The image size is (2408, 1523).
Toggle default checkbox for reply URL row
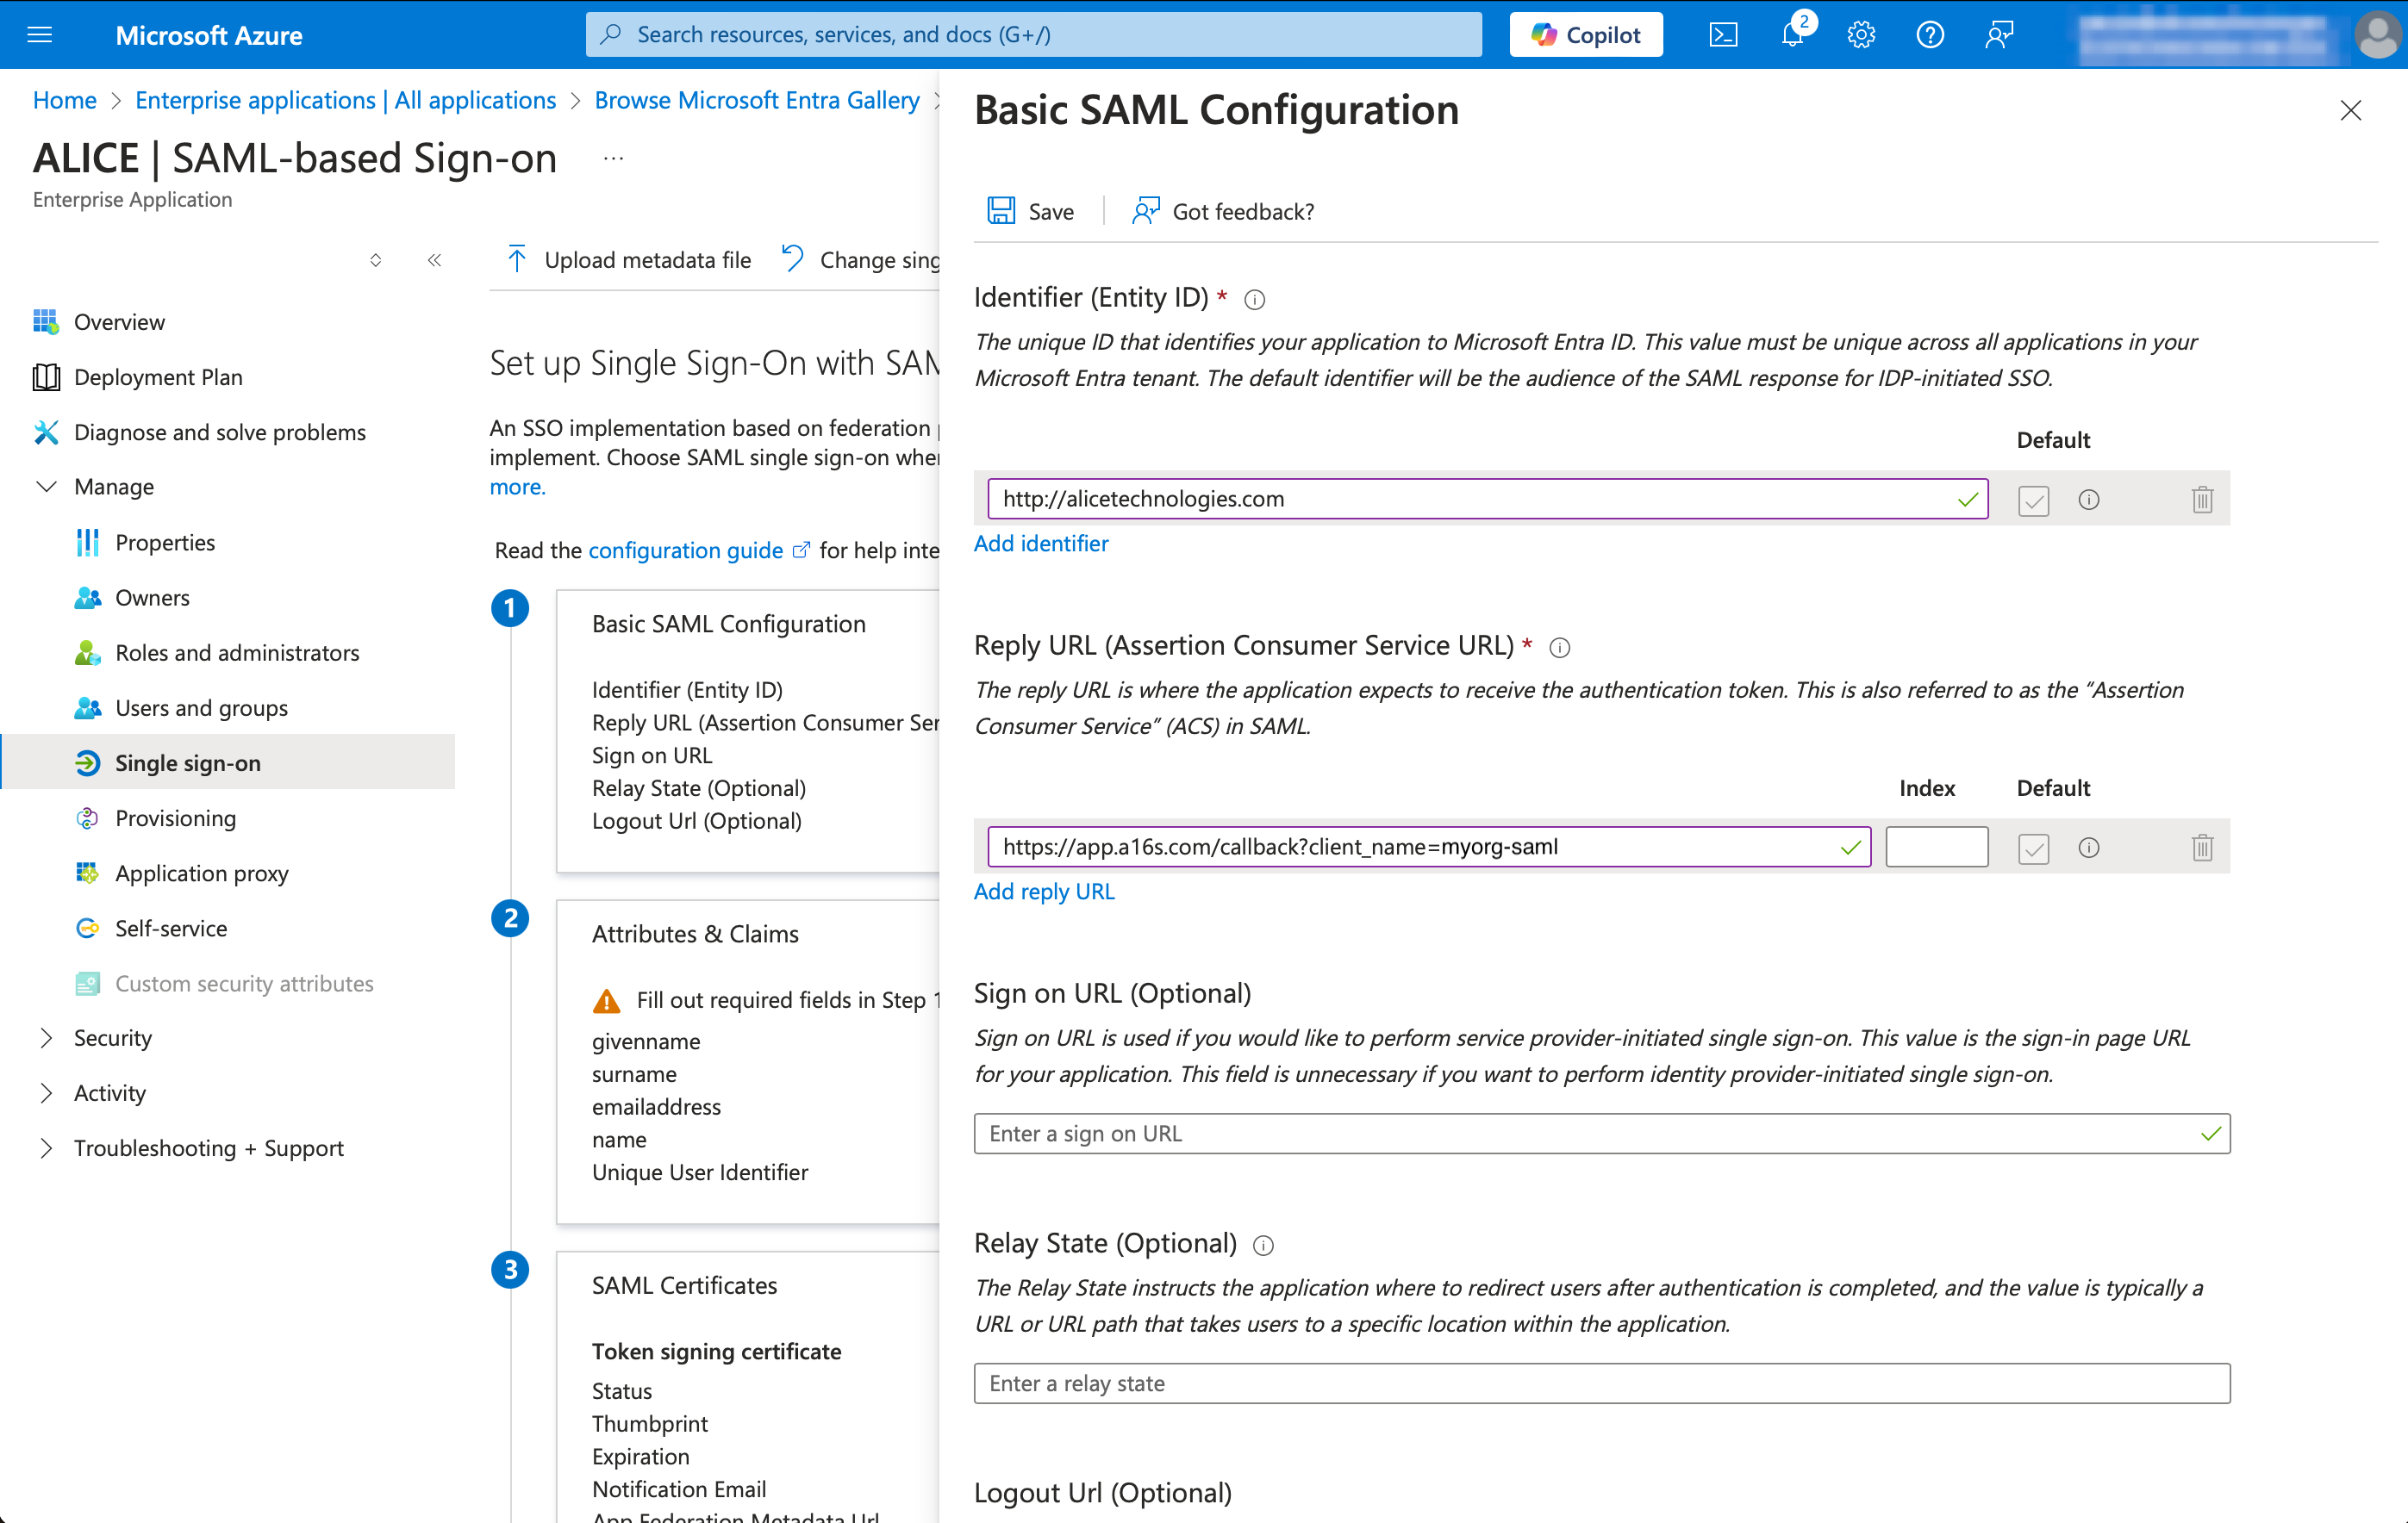point(2033,849)
